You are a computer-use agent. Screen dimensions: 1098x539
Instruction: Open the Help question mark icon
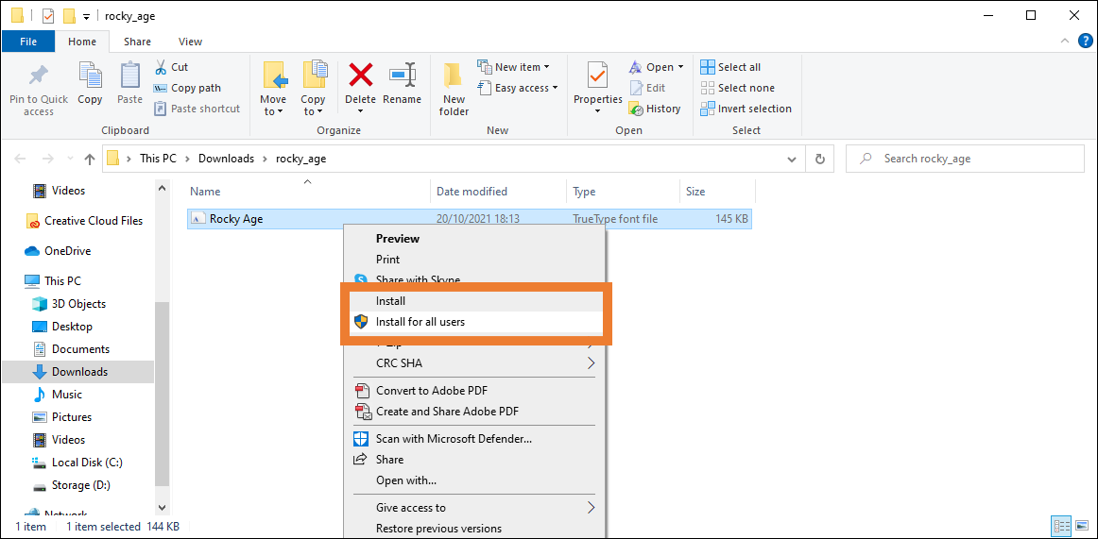click(1086, 42)
